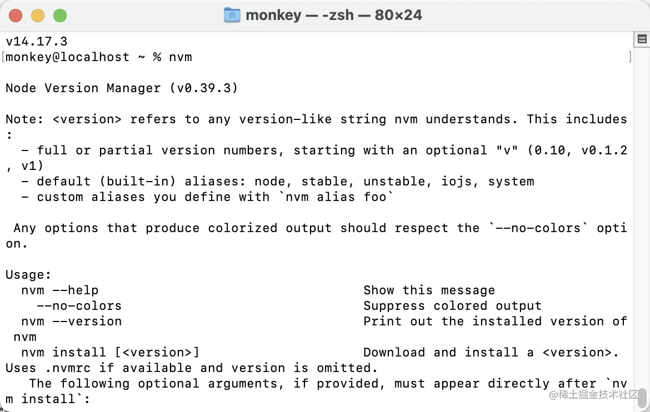This screenshot has height=412, width=650.
Task: Click 'nvm install [<version>]' command text
Action: [x=110, y=353]
